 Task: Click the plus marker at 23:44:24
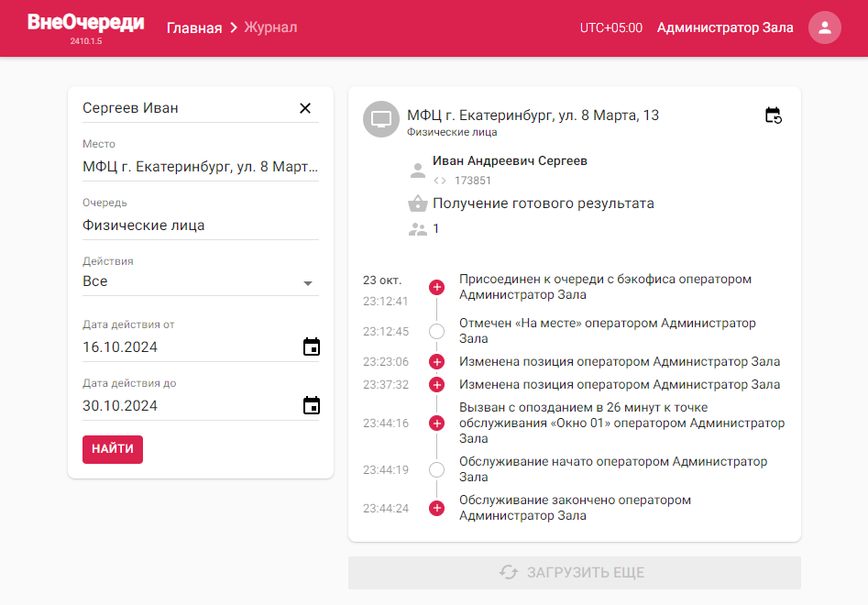coord(437,508)
